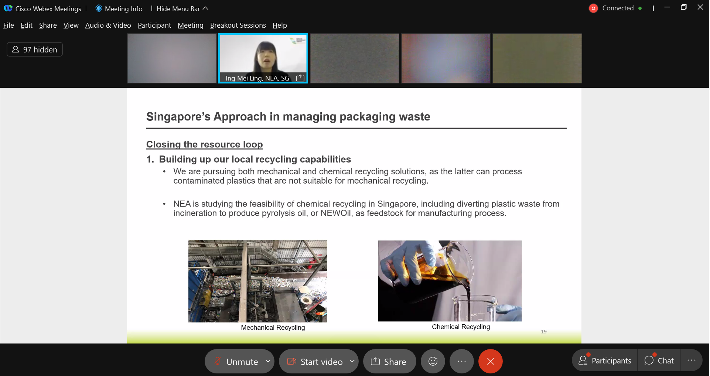Show the 97 hidden participants
Viewport: 710px width, 376px height.
coord(35,49)
